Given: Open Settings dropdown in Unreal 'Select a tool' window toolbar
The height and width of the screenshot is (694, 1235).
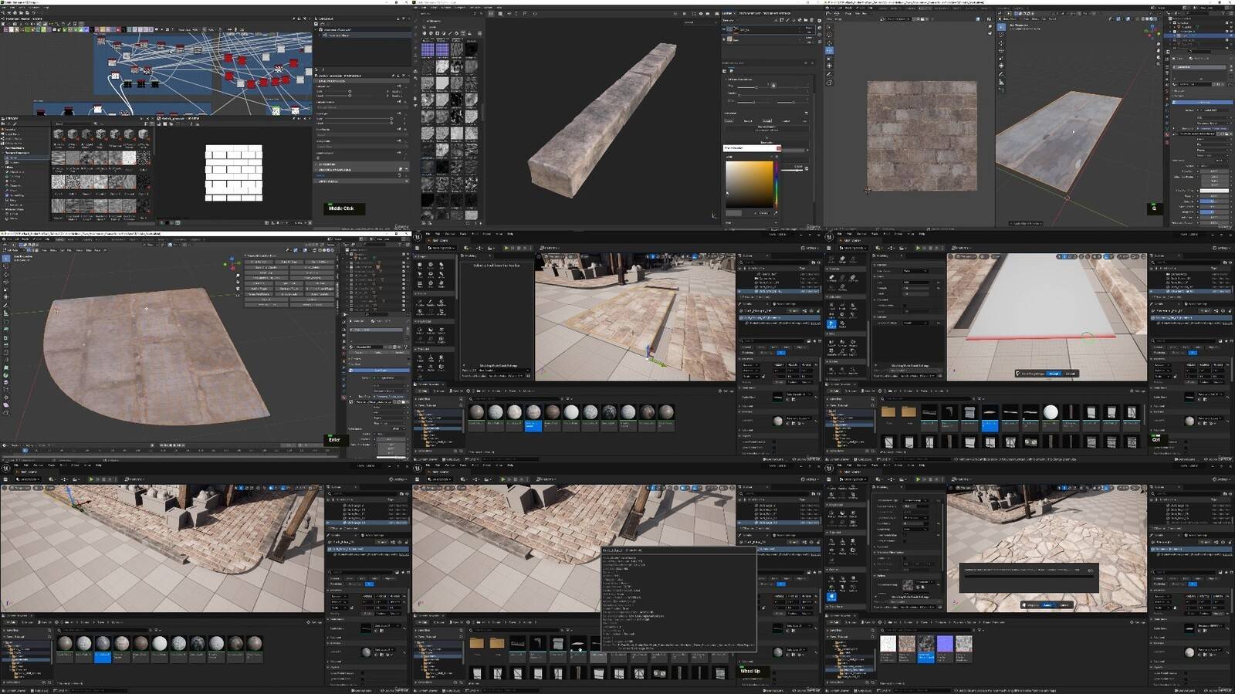Looking at the screenshot, I should (810, 248).
